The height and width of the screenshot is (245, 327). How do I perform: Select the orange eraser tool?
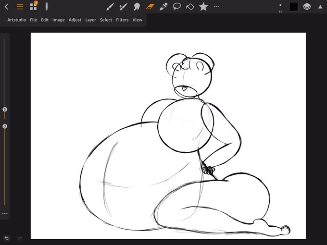click(x=150, y=7)
